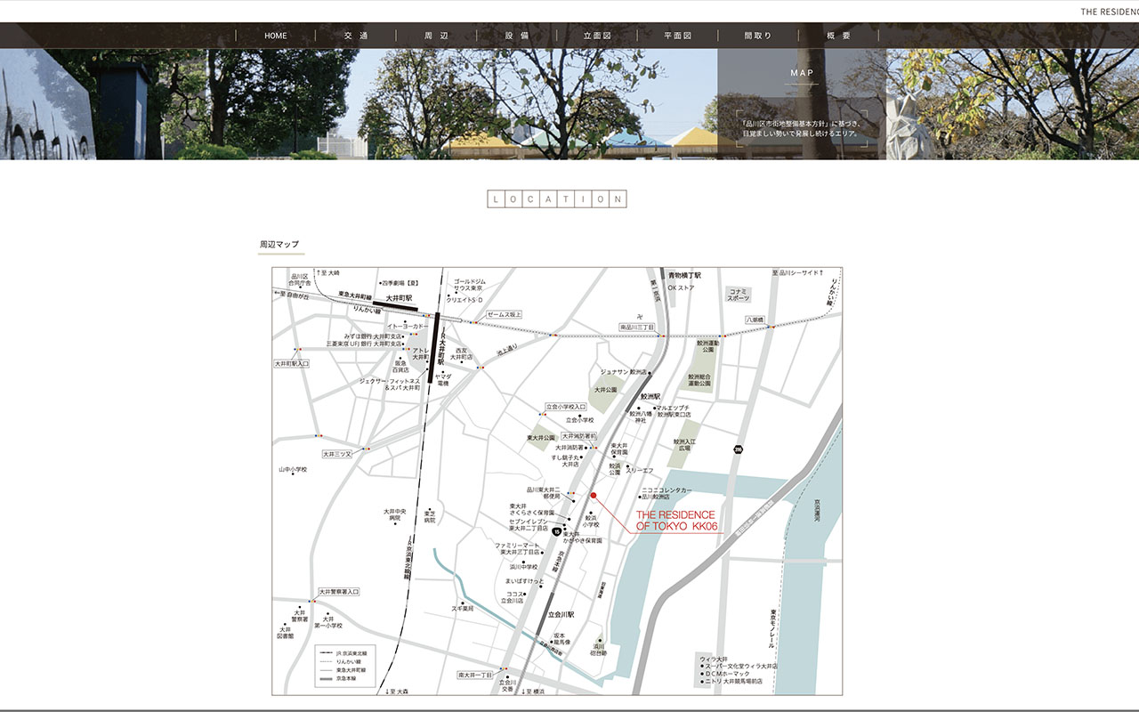Click the 大井公園 park label
Screen dimensions: 1139x712
click(607, 389)
